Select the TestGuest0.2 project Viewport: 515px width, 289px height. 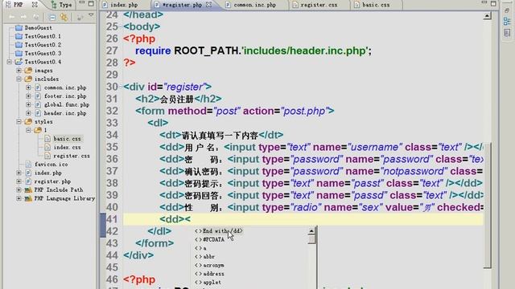pos(43,45)
